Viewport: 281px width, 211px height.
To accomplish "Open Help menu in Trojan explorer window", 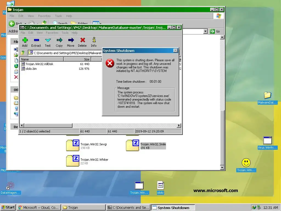I will click(69, 16).
